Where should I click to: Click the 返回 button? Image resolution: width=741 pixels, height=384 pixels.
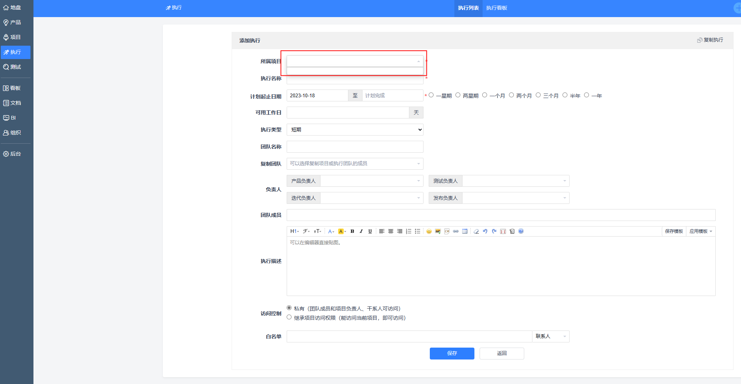point(502,353)
